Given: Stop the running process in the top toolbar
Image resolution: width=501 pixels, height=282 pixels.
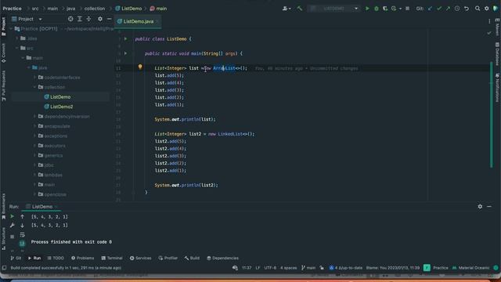Looking at the screenshot, I should (x=407, y=9).
